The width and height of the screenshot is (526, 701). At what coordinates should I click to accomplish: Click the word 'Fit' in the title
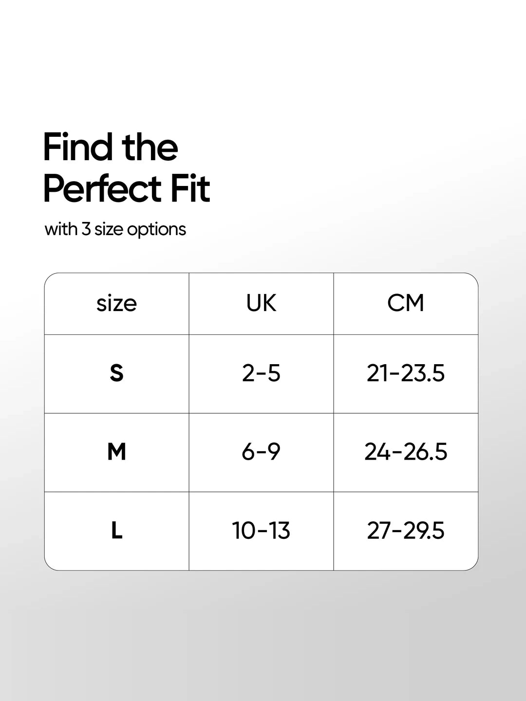pyautogui.click(x=190, y=188)
